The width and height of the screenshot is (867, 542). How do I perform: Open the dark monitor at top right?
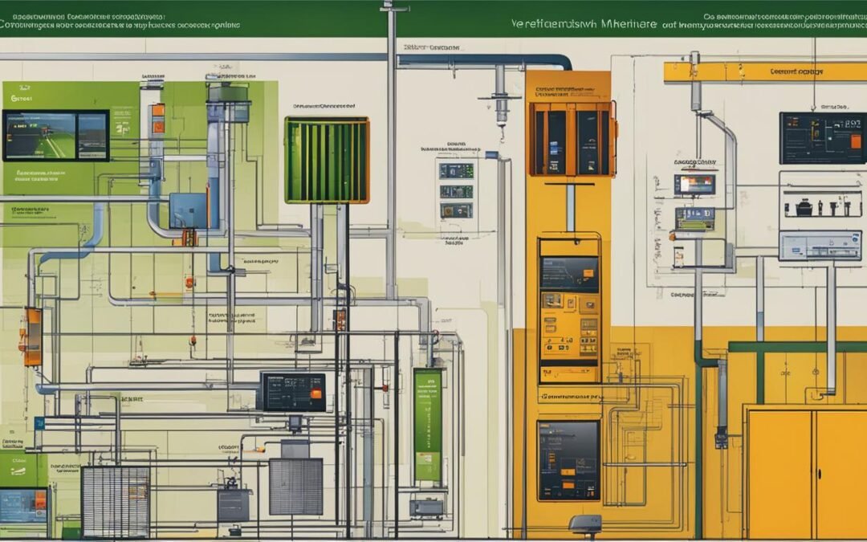click(x=822, y=138)
